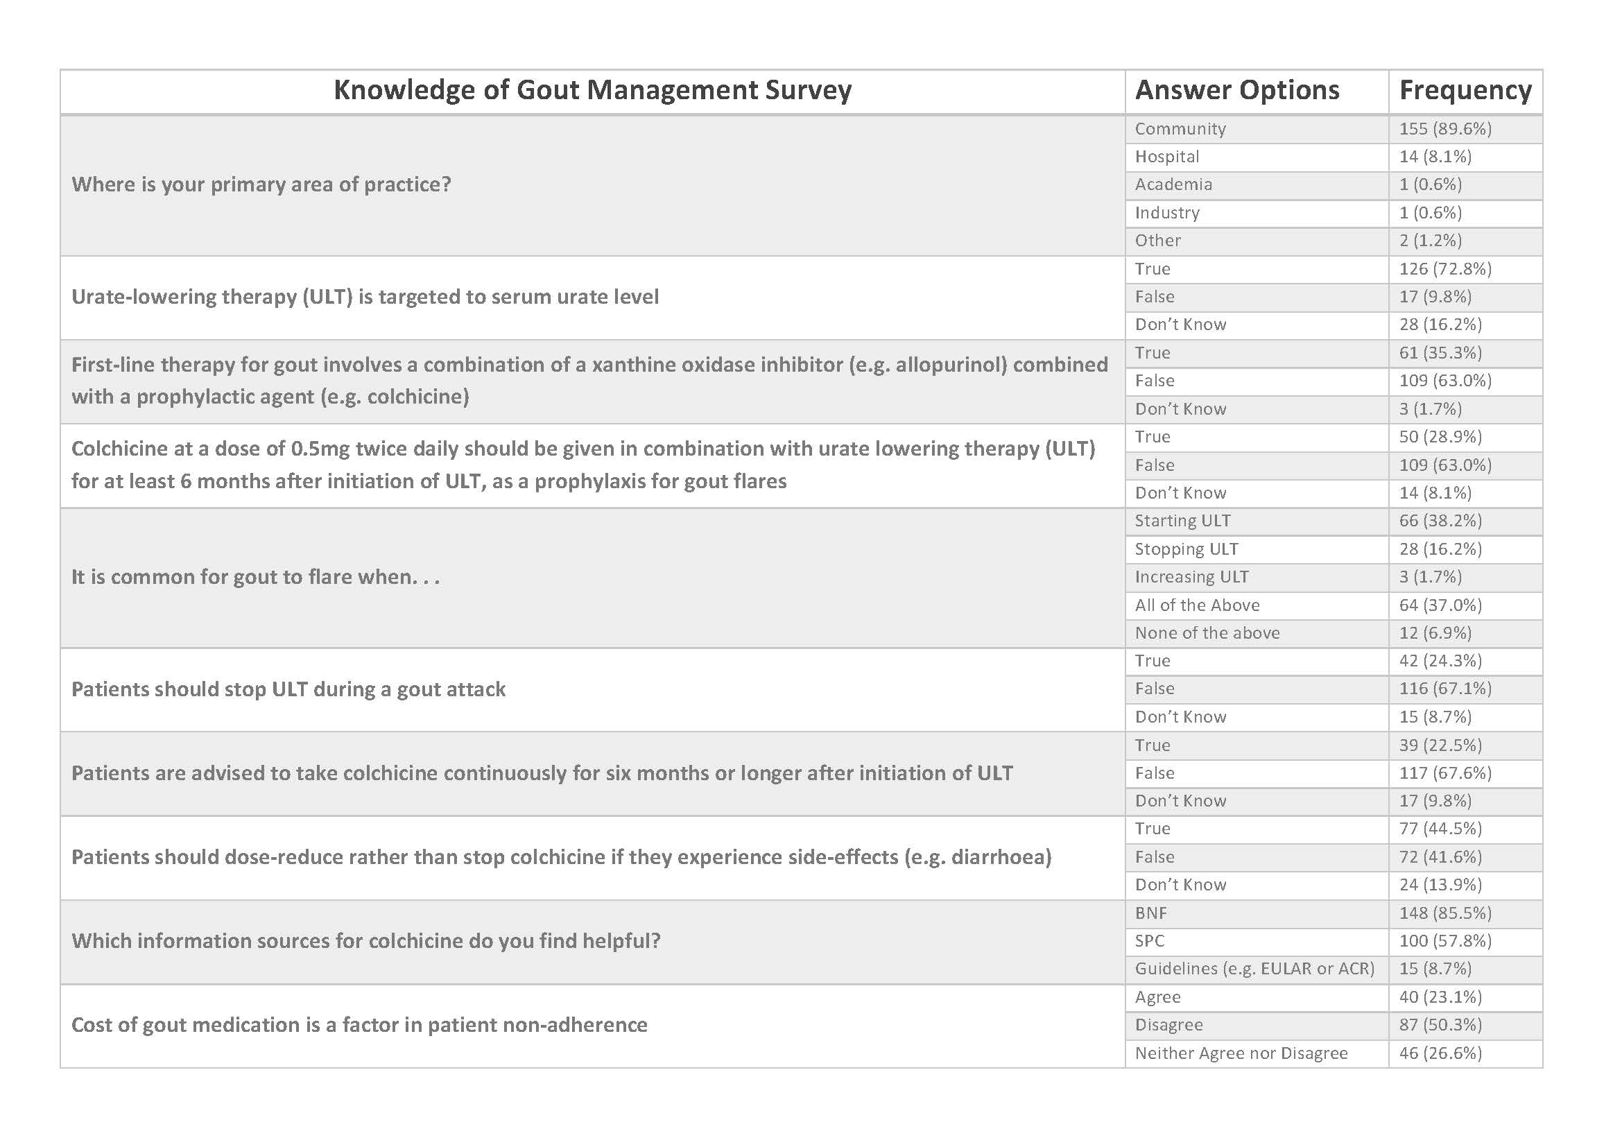
Task: Click the 'Cost of gout medication' question
Action: tap(360, 1025)
